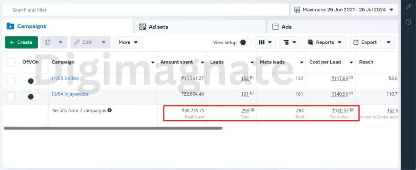Open the Leads column dropdown arrow
The image size is (416, 170).
point(252,62)
